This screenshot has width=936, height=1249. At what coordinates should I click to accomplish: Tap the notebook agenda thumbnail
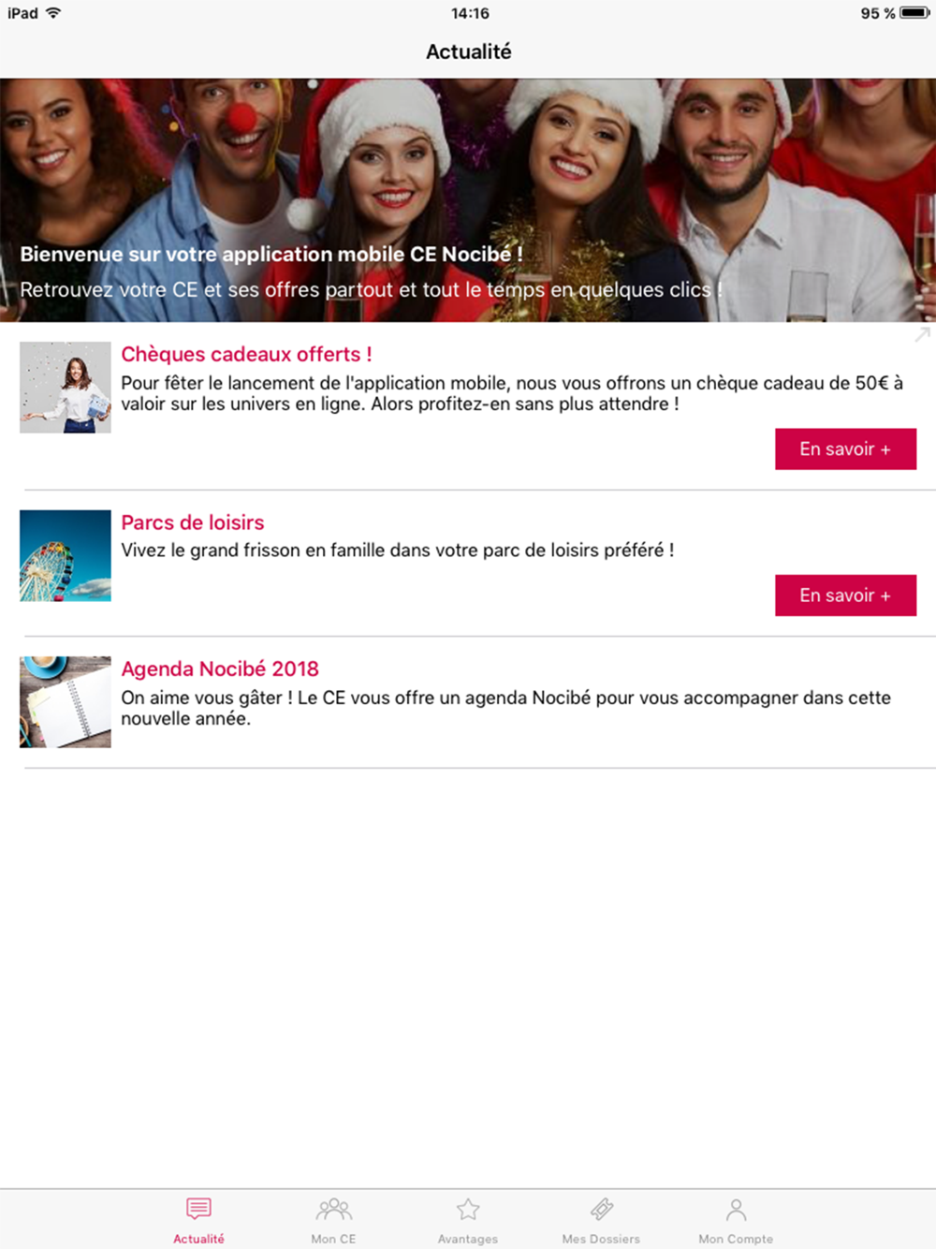click(66, 702)
